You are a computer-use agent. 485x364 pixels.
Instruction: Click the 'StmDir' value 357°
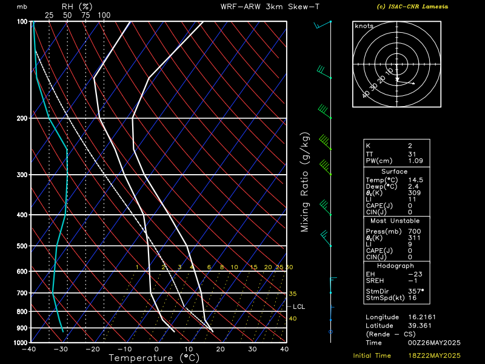[x=416, y=291]
